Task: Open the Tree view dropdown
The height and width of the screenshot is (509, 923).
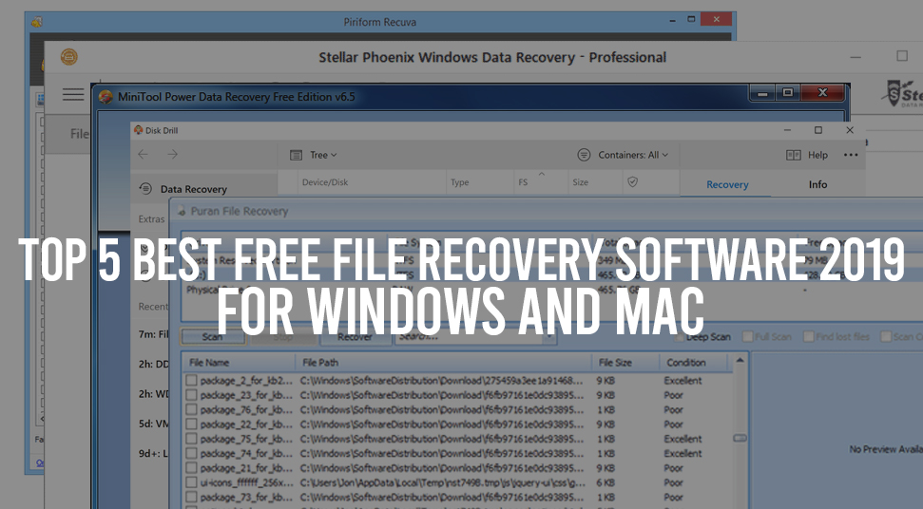Action: click(323, 155)
